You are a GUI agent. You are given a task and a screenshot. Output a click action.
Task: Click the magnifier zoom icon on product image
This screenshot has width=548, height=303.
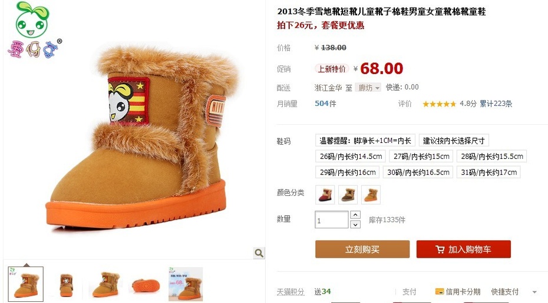click(x=259, y=253)
